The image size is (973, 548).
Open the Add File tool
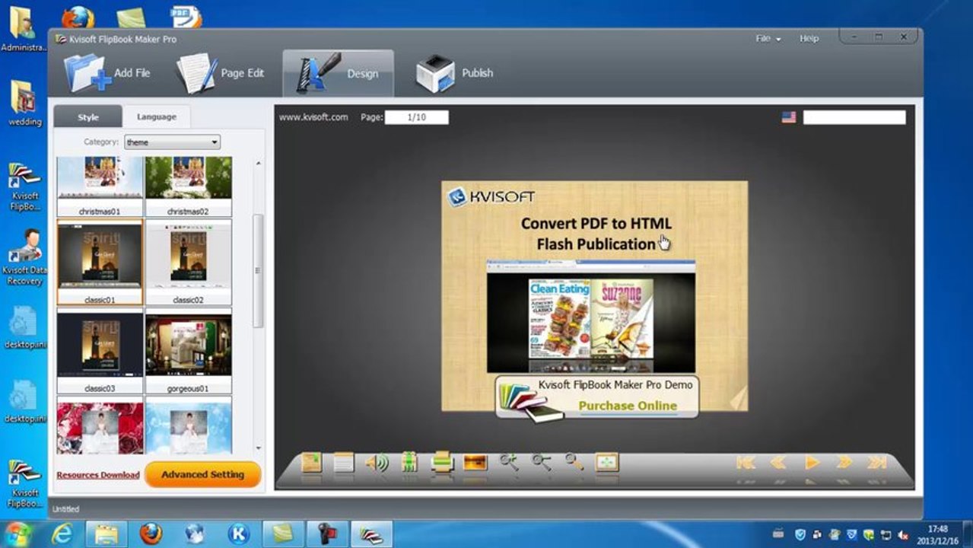(x=107, y=73)
